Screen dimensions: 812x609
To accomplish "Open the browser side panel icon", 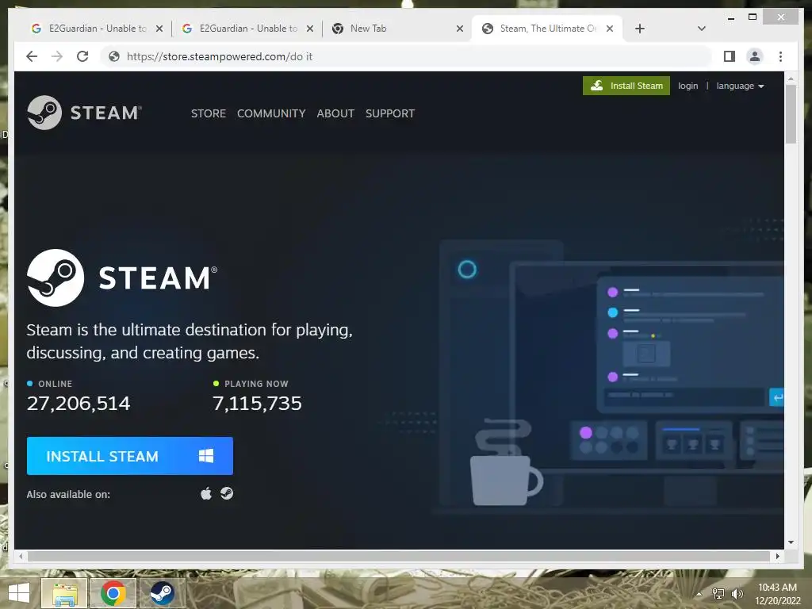I will click(x=730, y=56).
